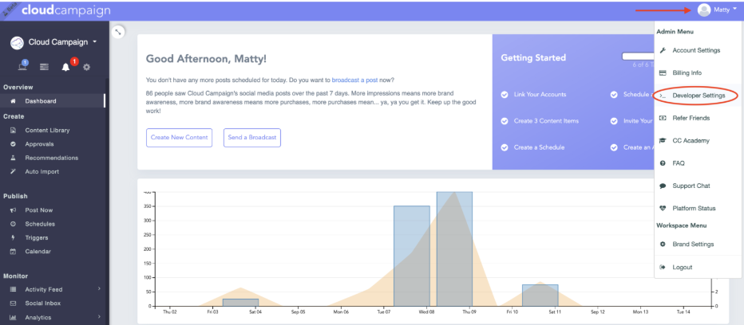Click the Send a Broadcast button

point(252,137)
